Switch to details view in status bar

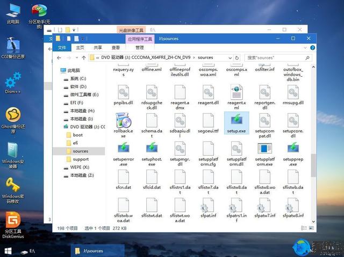point(304,228)
